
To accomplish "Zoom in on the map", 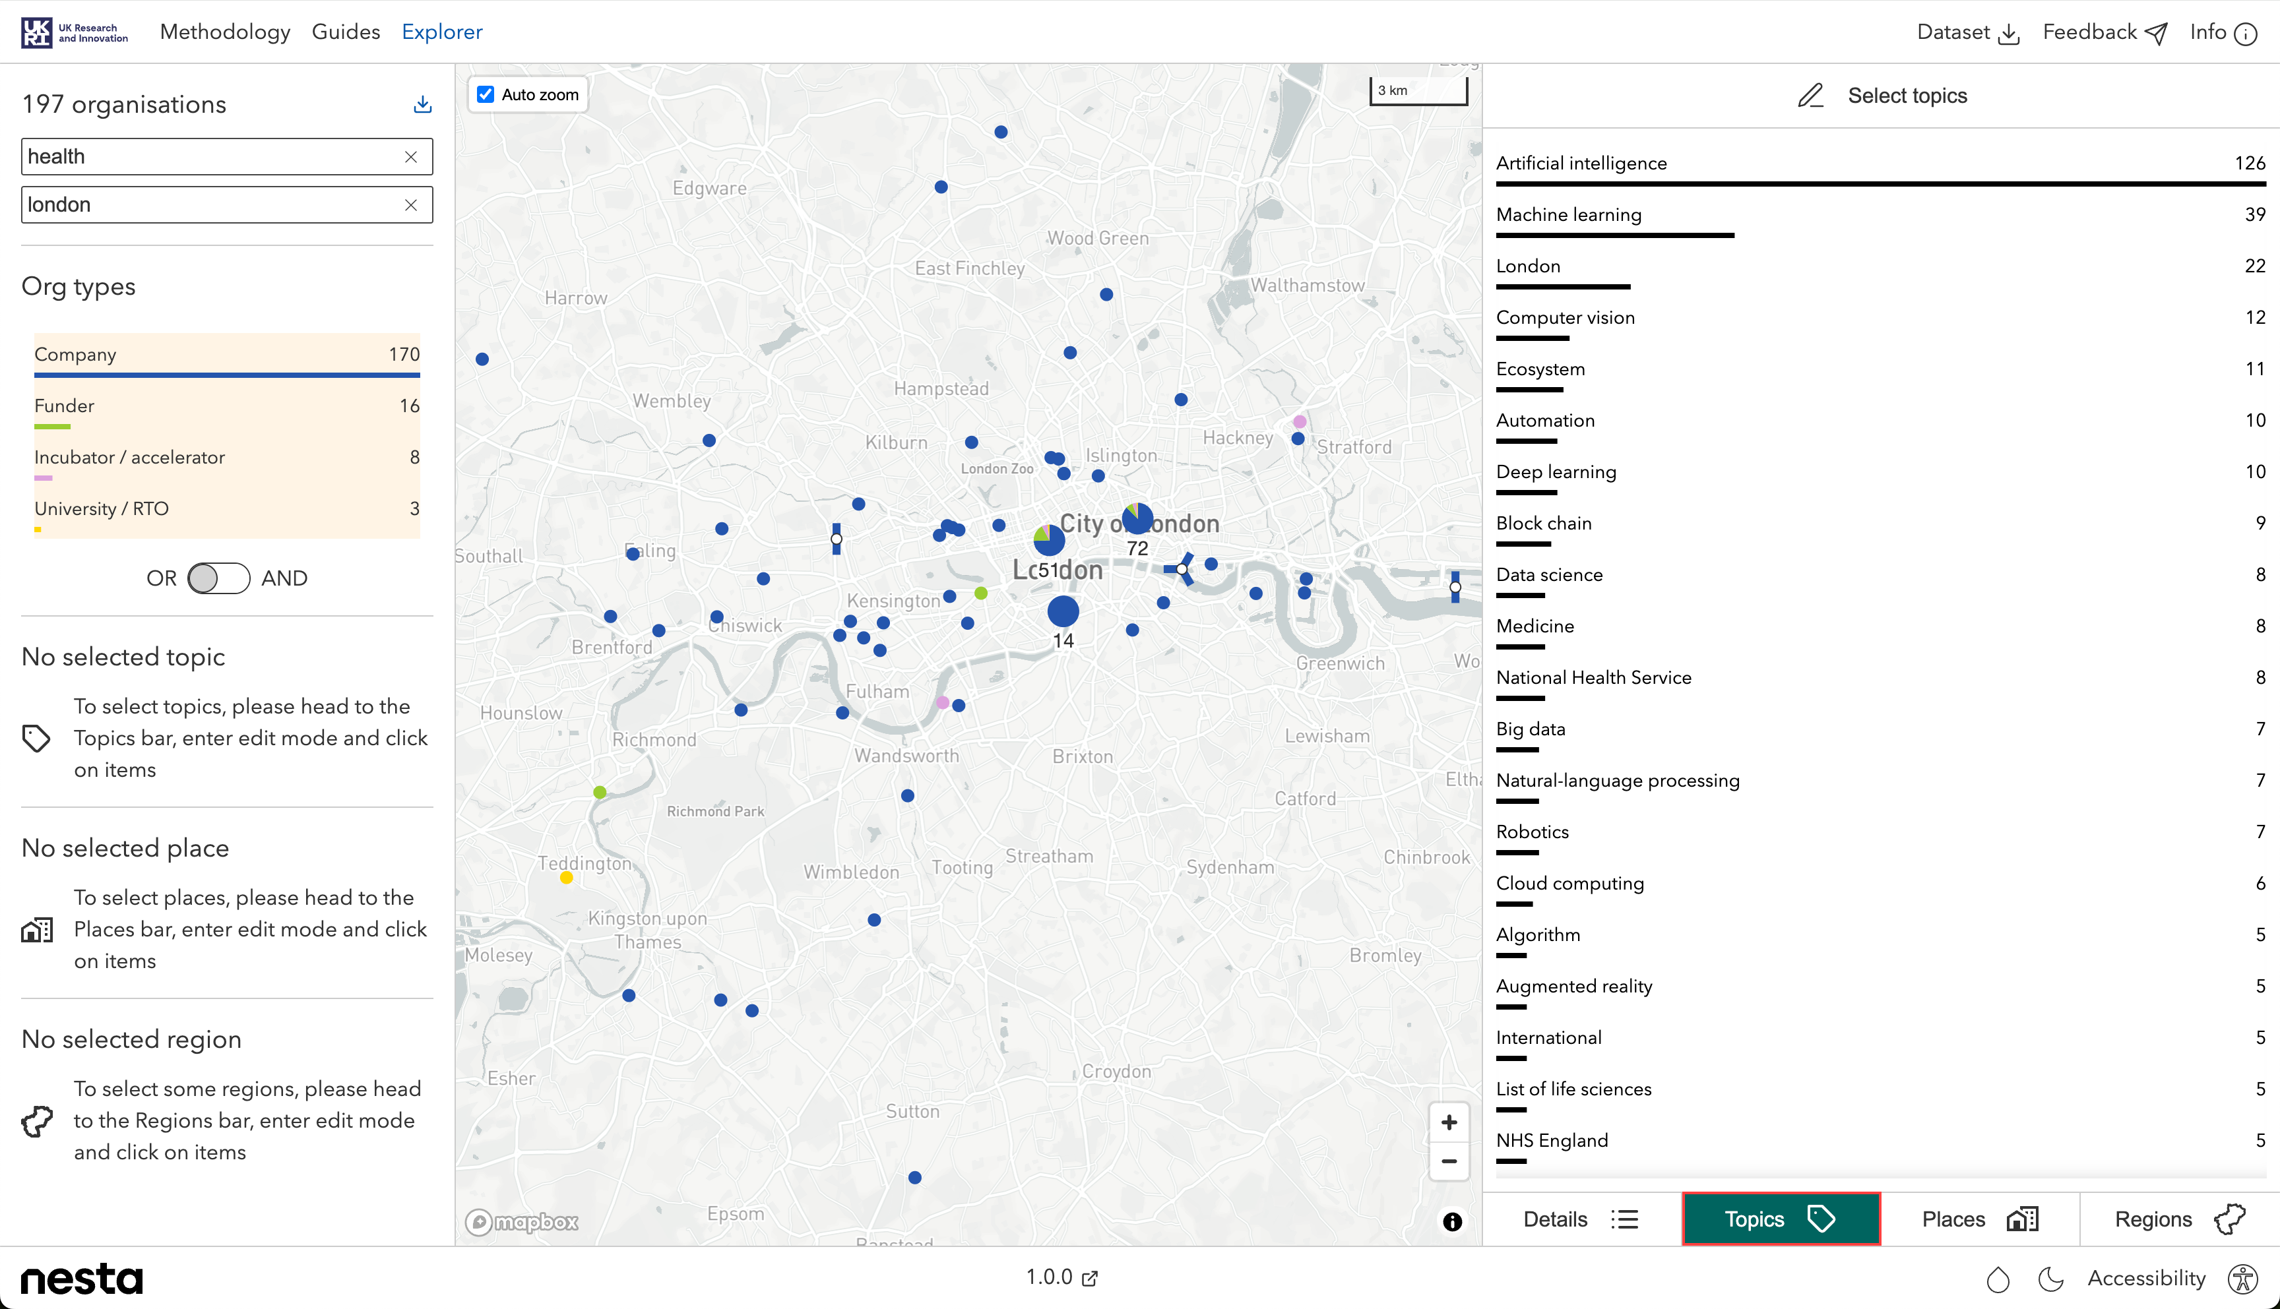I will (x=1449, y=1122).
